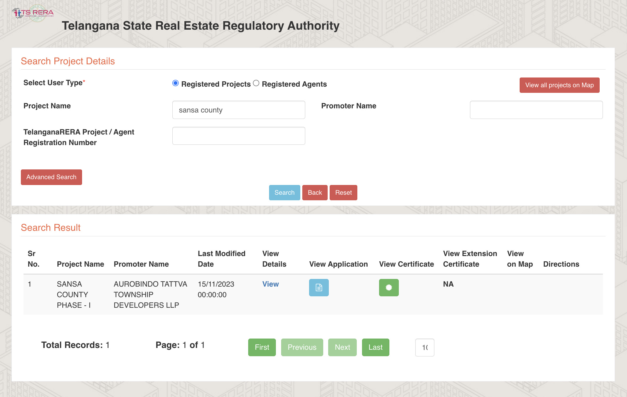Select the Registered Agents radio button

(256, 83)
